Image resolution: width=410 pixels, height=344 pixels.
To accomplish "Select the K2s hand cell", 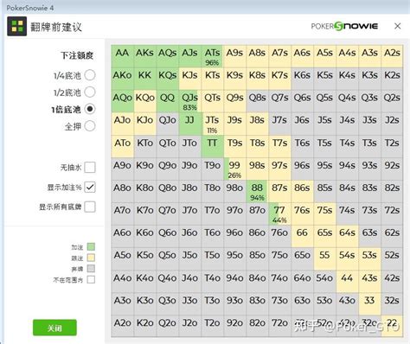I will click(x=392, y=79).
